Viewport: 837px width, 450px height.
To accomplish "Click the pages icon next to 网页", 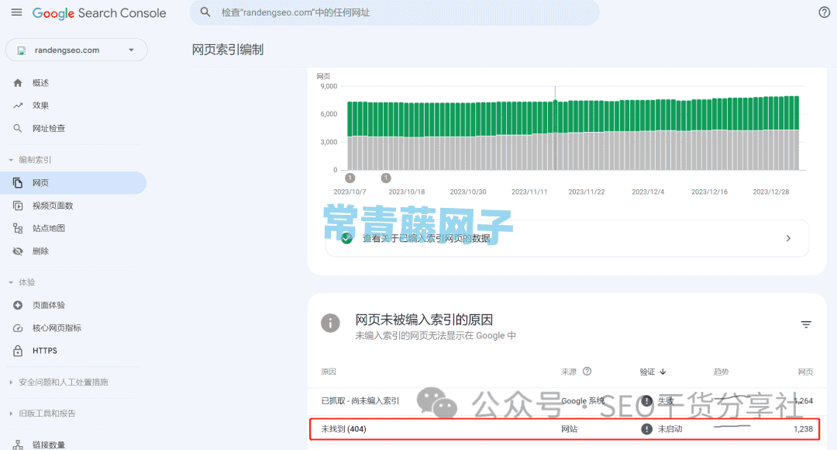I will (18, 183).
